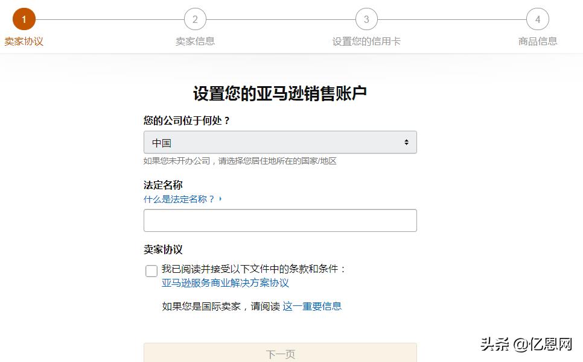Viewport: 583px width, 362px height.
Task: Click inside the 法定名称 input field
Action: [x=280, y=220]
